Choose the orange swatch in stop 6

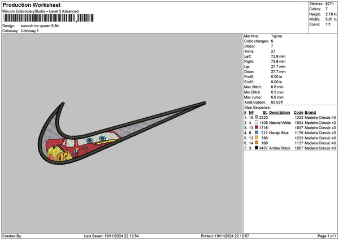click(257, 143)
